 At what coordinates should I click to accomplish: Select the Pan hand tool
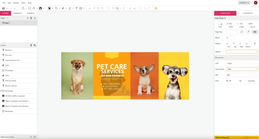coord(34,8)
